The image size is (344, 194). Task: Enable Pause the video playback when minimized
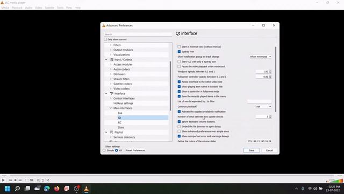click(179, 67)
